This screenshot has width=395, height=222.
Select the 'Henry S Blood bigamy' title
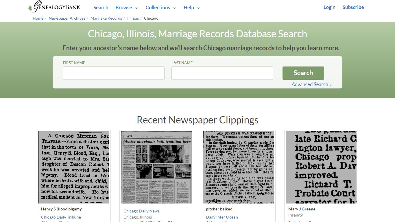click(x=61, y=209)
